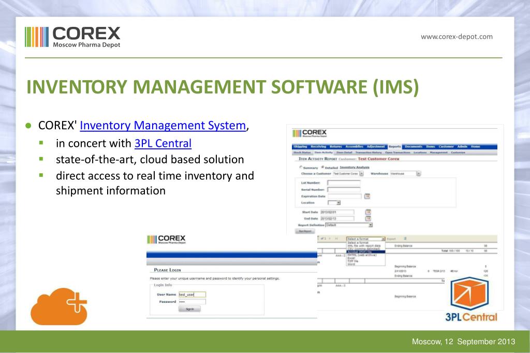Switch to the Locations sub-tab

(420, 152)
